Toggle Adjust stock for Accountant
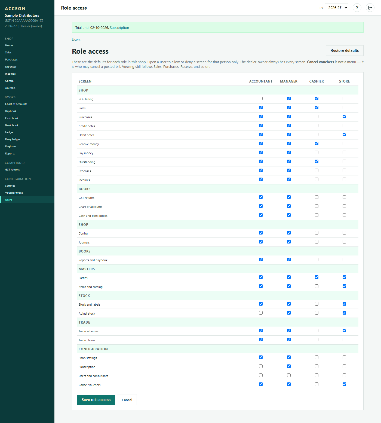The width and height of the screenshot is (381, 423). (261, 313)
